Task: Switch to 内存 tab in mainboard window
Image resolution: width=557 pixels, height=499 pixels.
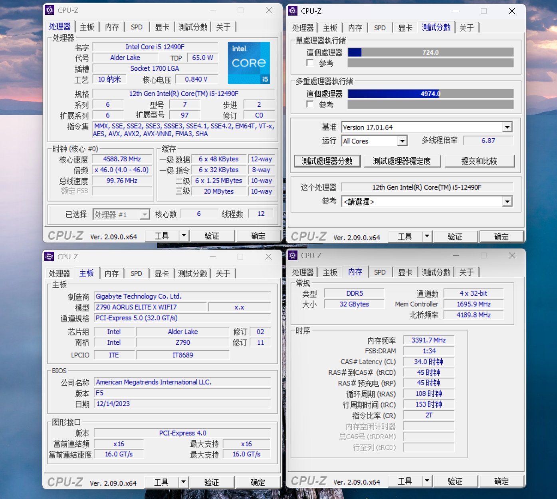Action: coord(111,274)
